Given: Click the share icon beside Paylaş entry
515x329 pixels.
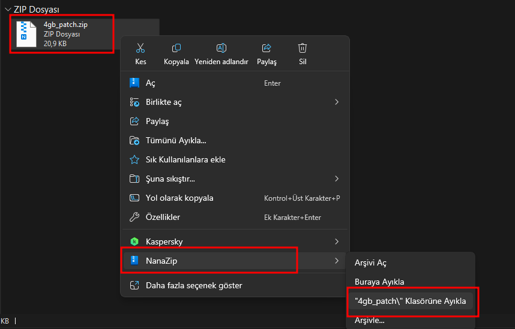Looking at the screenshot, I should [x=134, y=121].
